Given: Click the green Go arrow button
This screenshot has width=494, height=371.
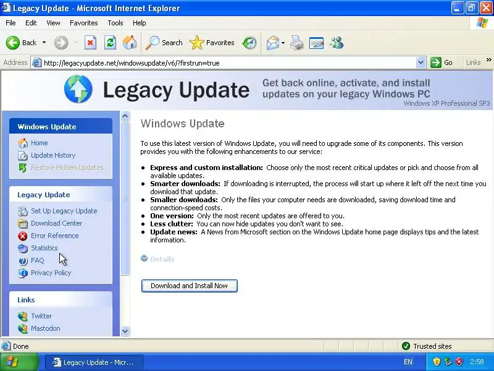Looking at the screenshot, I should click(x=436, y=62).
